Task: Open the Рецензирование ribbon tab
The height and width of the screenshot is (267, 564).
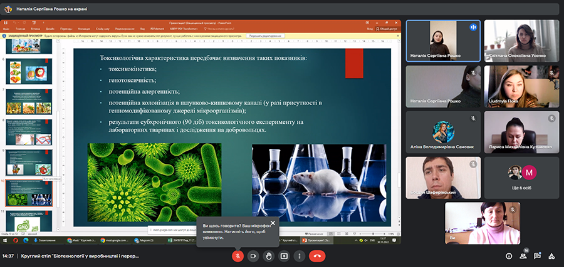Action: pyautogui.click(x=125, y=29)
